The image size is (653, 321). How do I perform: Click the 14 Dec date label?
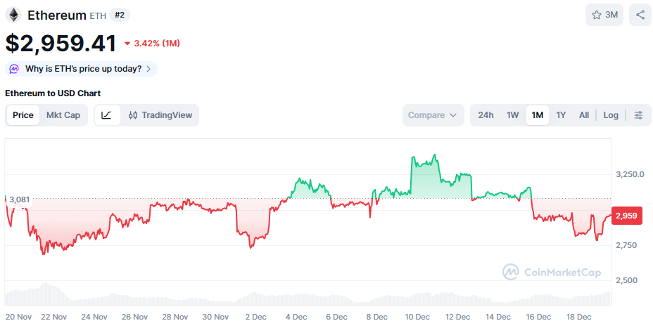499,316
